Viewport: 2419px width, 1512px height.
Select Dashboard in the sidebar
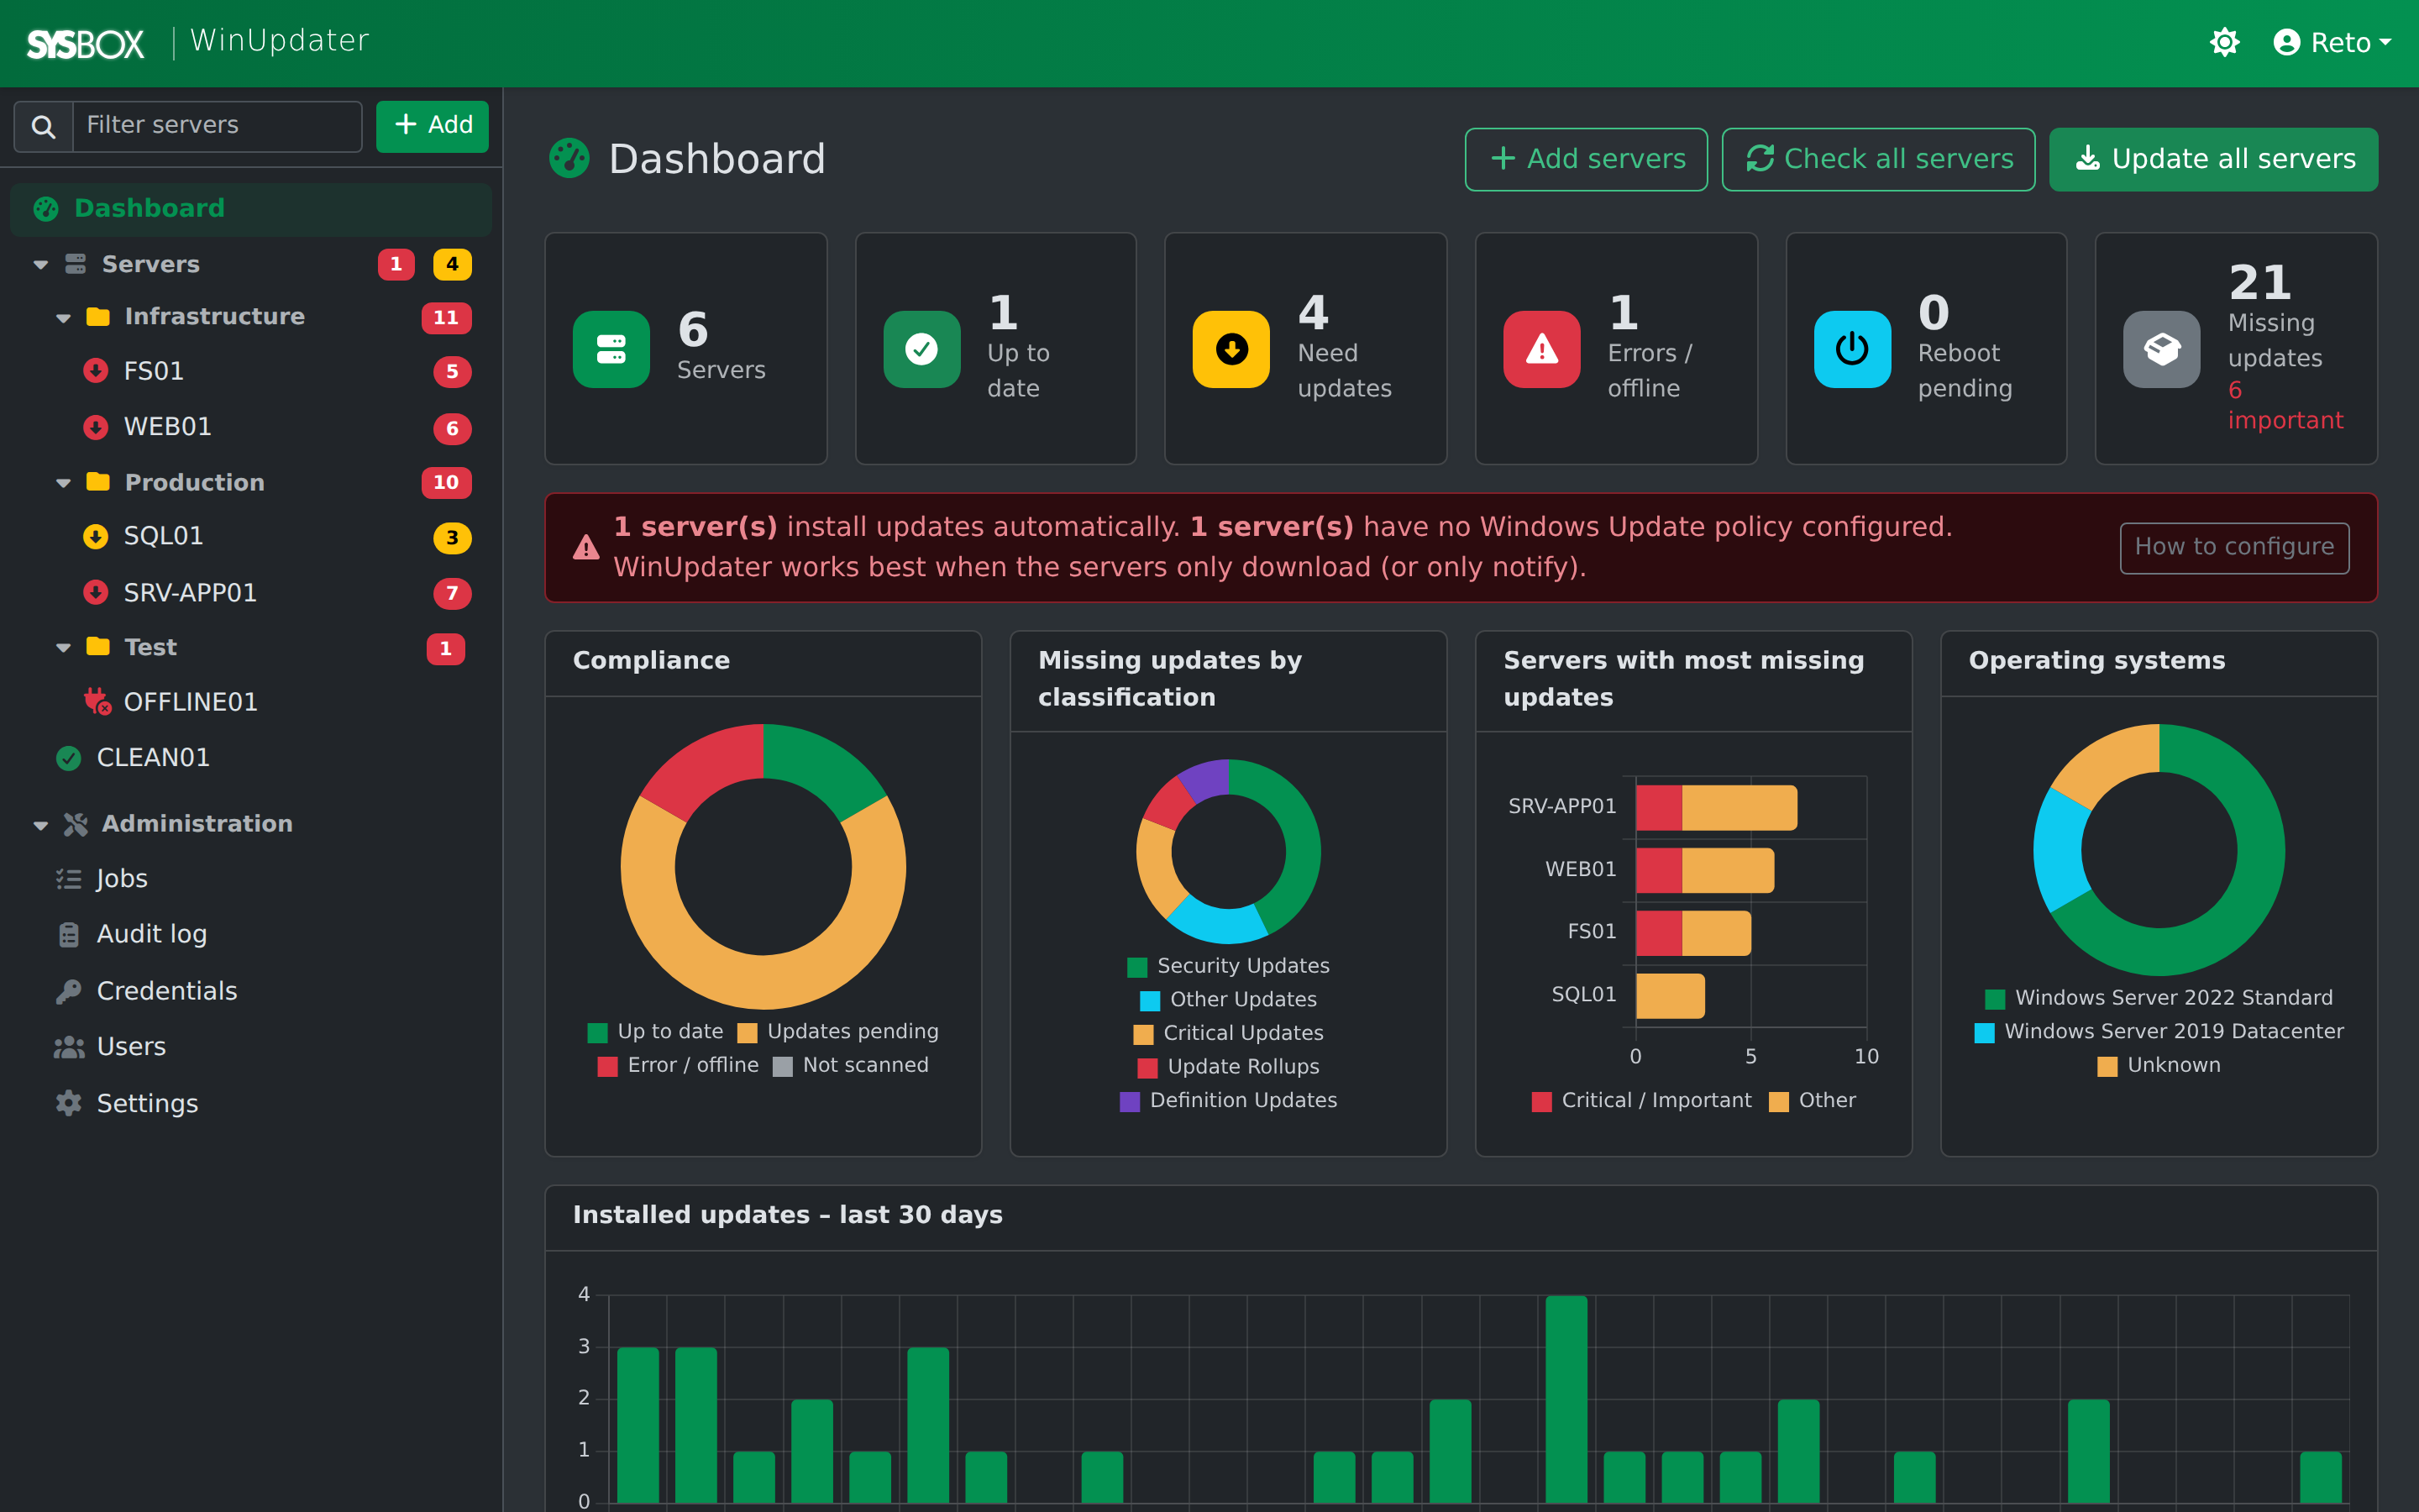pyautogui.click(x=251, y=208)
